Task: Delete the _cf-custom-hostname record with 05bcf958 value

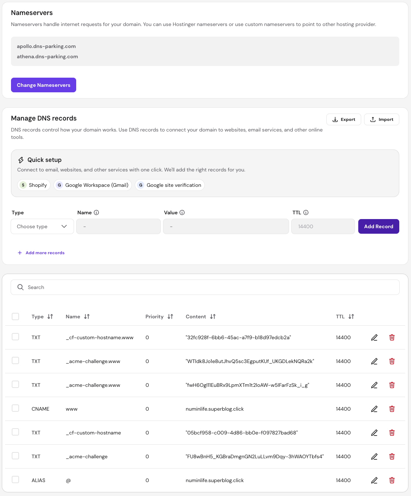Action: click(392, 433)
